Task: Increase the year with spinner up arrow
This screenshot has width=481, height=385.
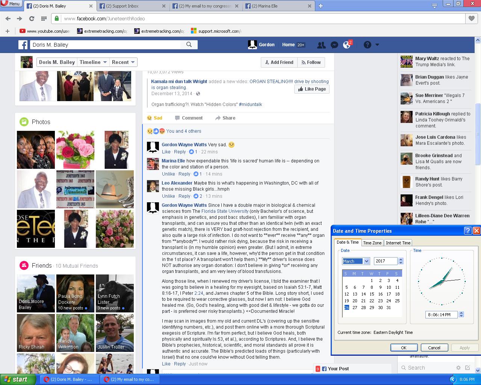Action: [401, 259]
